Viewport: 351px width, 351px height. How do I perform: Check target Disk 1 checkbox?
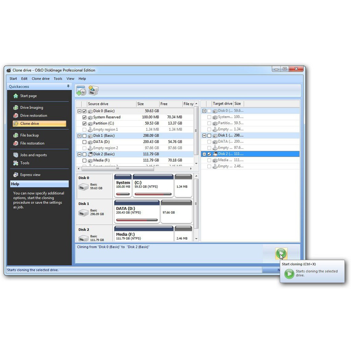pos(209,136)
